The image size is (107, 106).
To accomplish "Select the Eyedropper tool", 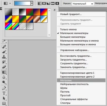I will coord(4,41).
